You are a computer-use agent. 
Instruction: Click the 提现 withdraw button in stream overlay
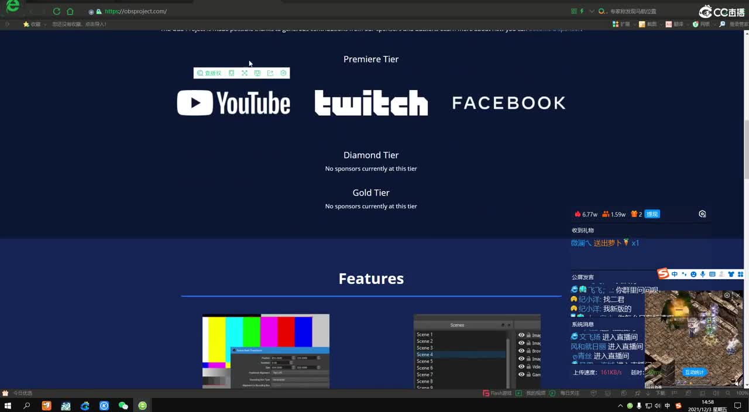click(x=652, y=214)
